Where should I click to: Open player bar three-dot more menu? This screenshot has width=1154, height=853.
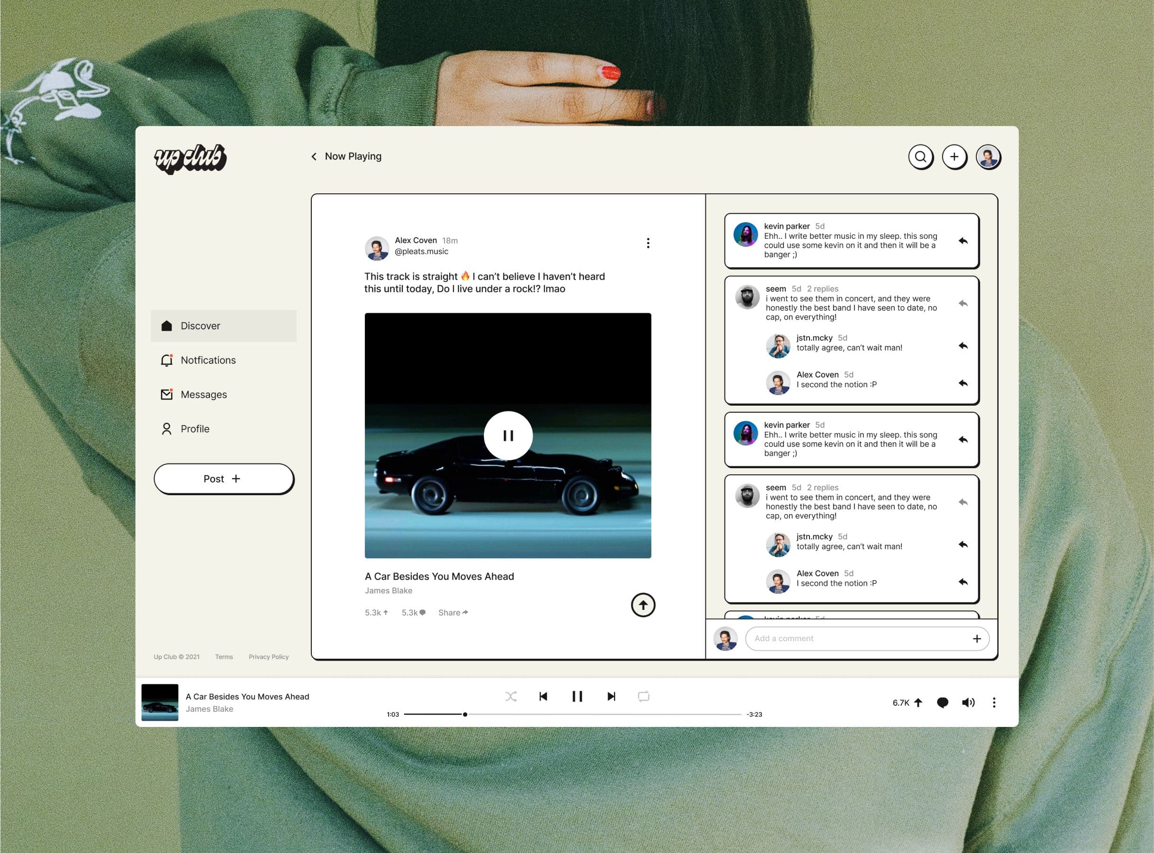point(994,702)
